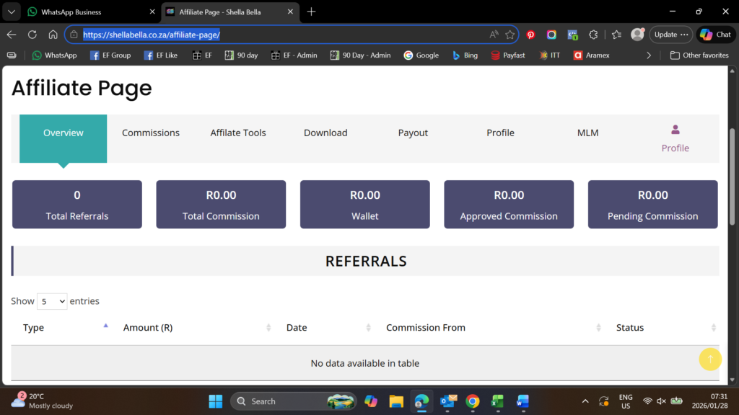The width and height of the screenshot is (739, 415).
Task: Click the URL address bar
Action: 281,35
